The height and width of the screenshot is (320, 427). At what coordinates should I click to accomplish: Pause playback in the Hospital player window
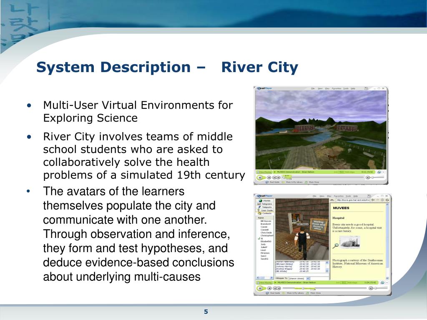point(260,288)
